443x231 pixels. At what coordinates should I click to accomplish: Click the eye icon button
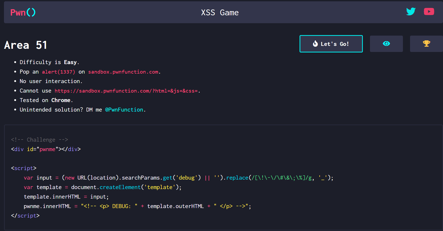click(x=386, y=44)
